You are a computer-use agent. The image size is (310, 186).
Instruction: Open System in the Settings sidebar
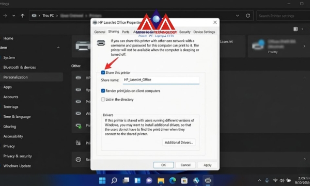click(x=9, y=57)
